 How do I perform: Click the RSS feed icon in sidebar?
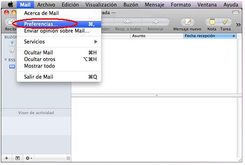tap(12, 66)
